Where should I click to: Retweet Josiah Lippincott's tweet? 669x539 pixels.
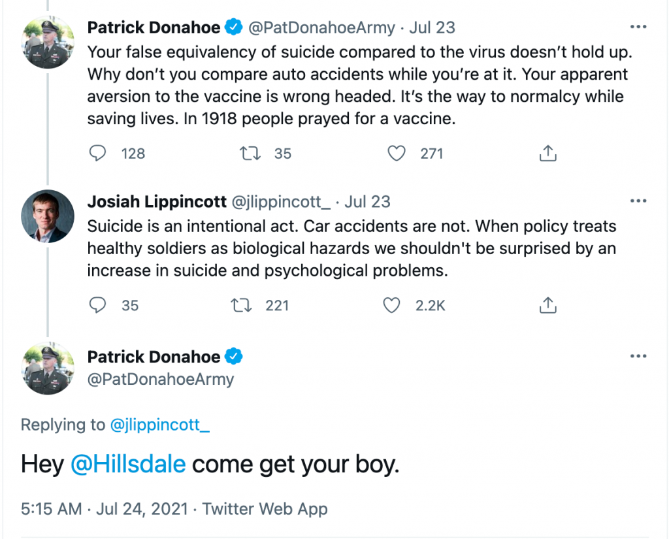pyautogui.click(x=241, y=305)
